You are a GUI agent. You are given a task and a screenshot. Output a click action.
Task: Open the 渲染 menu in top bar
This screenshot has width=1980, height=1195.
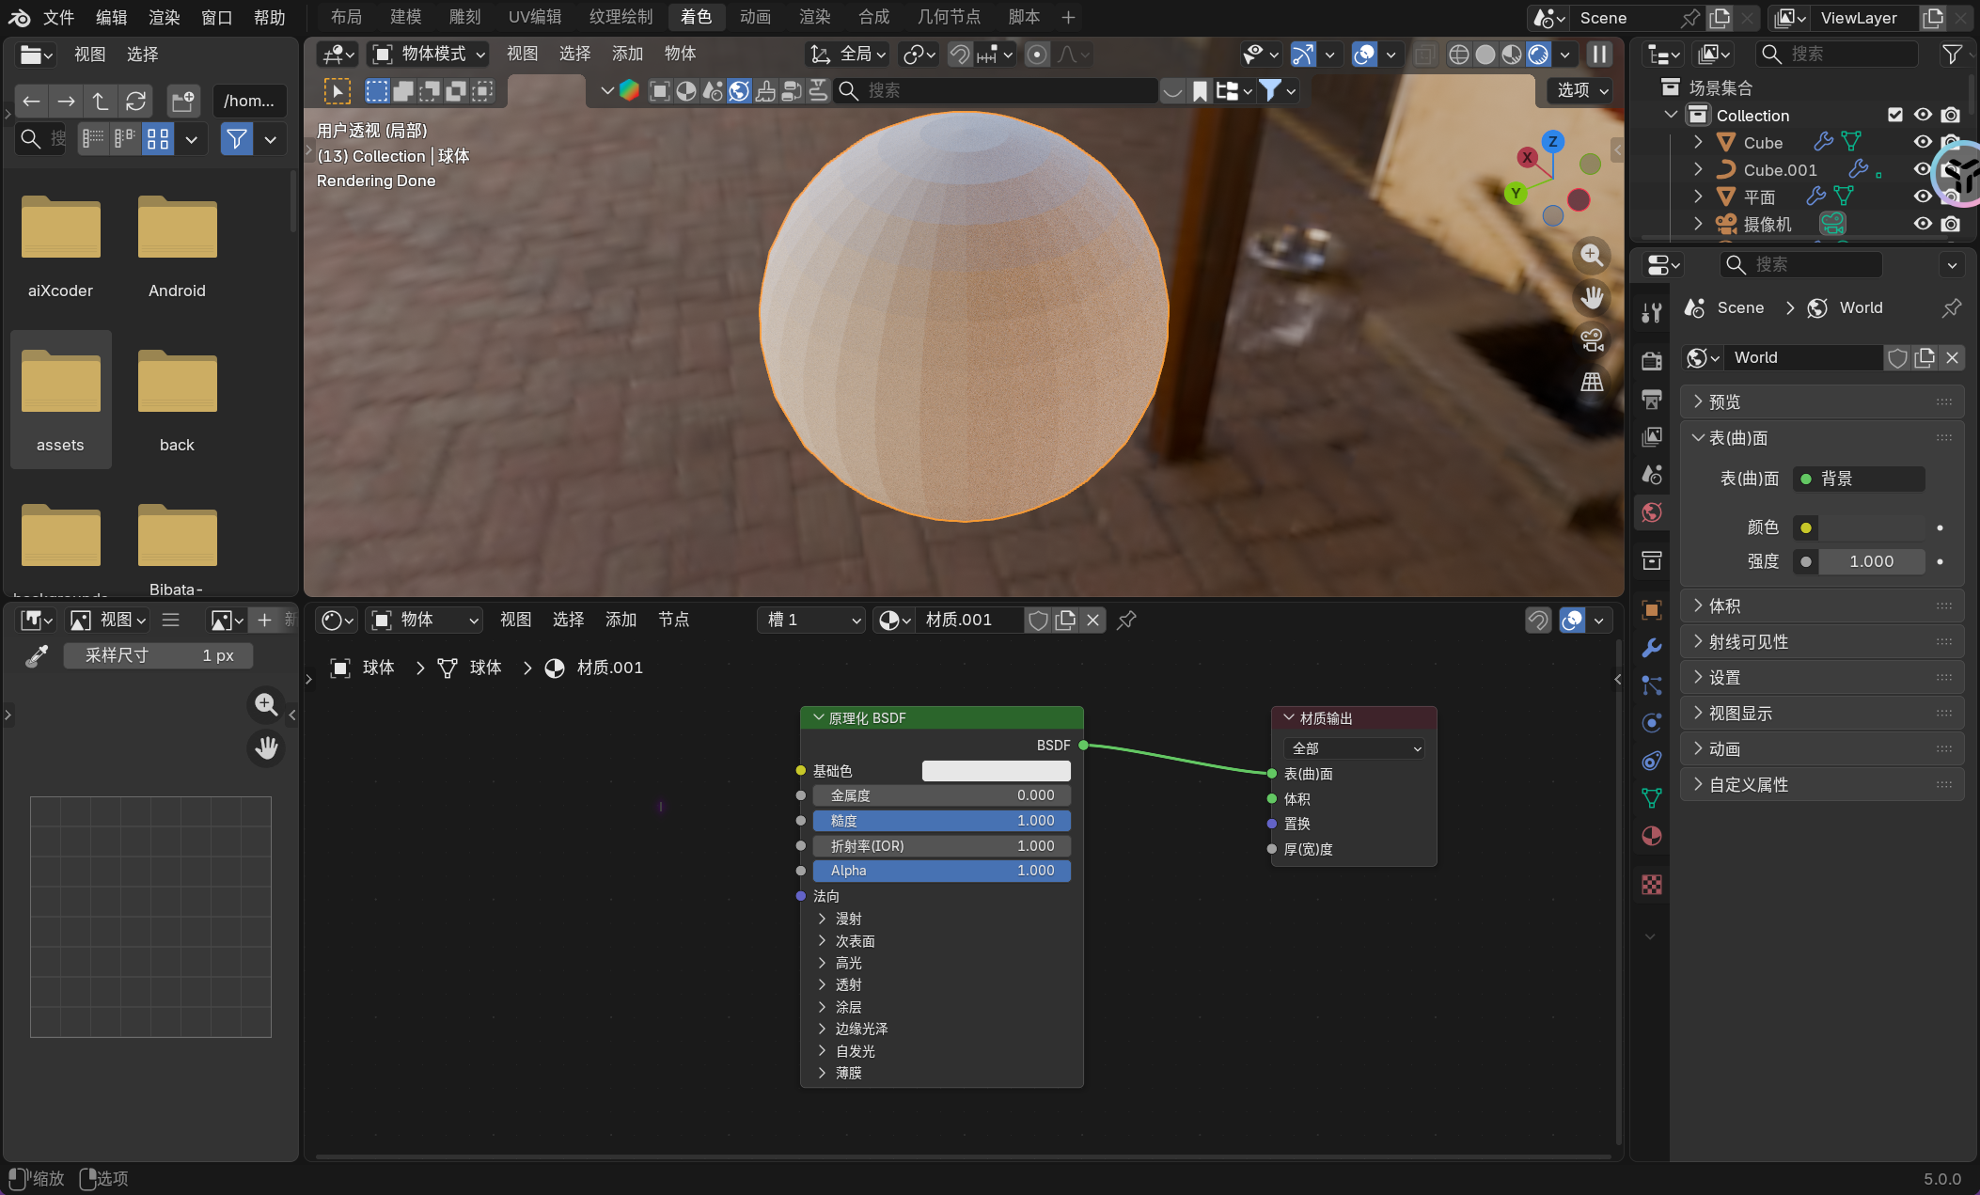tap(164, 17)
